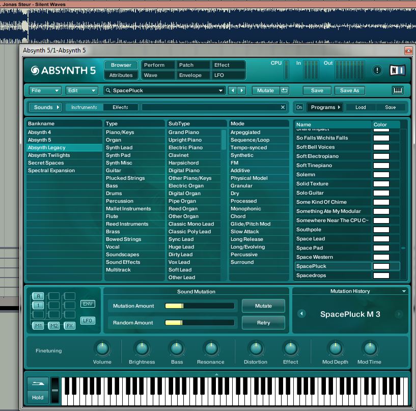
Task: Toggle the on-screen keyboard icon
Action: (398, 91)
